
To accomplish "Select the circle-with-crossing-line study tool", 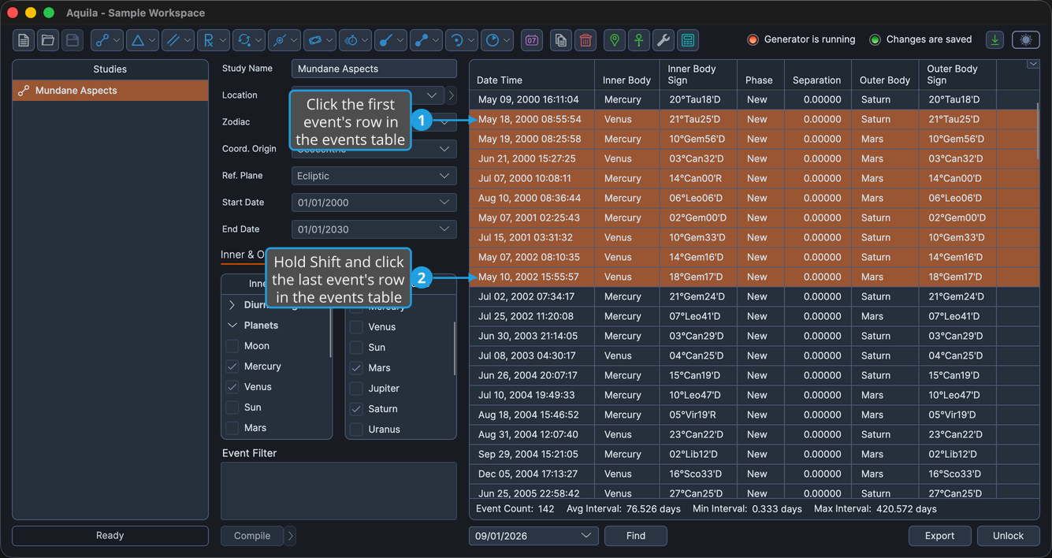I will pyautogui.click(x=284, y=40).
